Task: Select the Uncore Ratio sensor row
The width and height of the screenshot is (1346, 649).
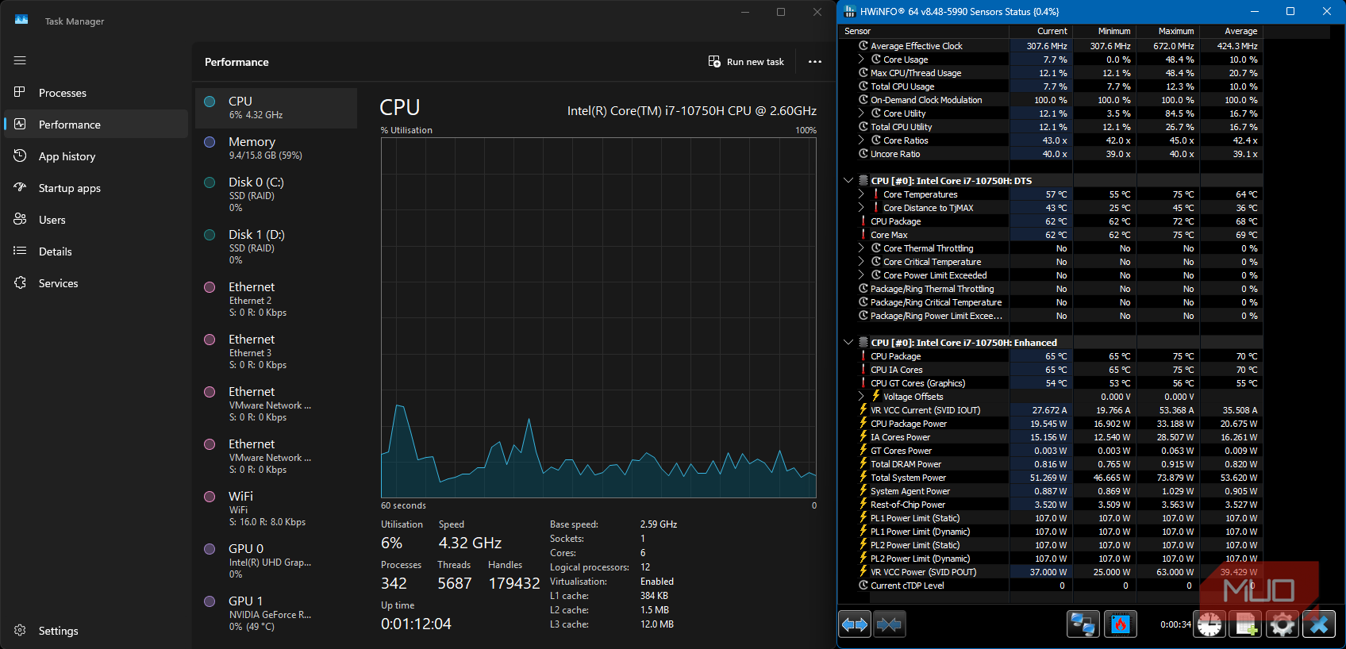Action: [1051, 154]
